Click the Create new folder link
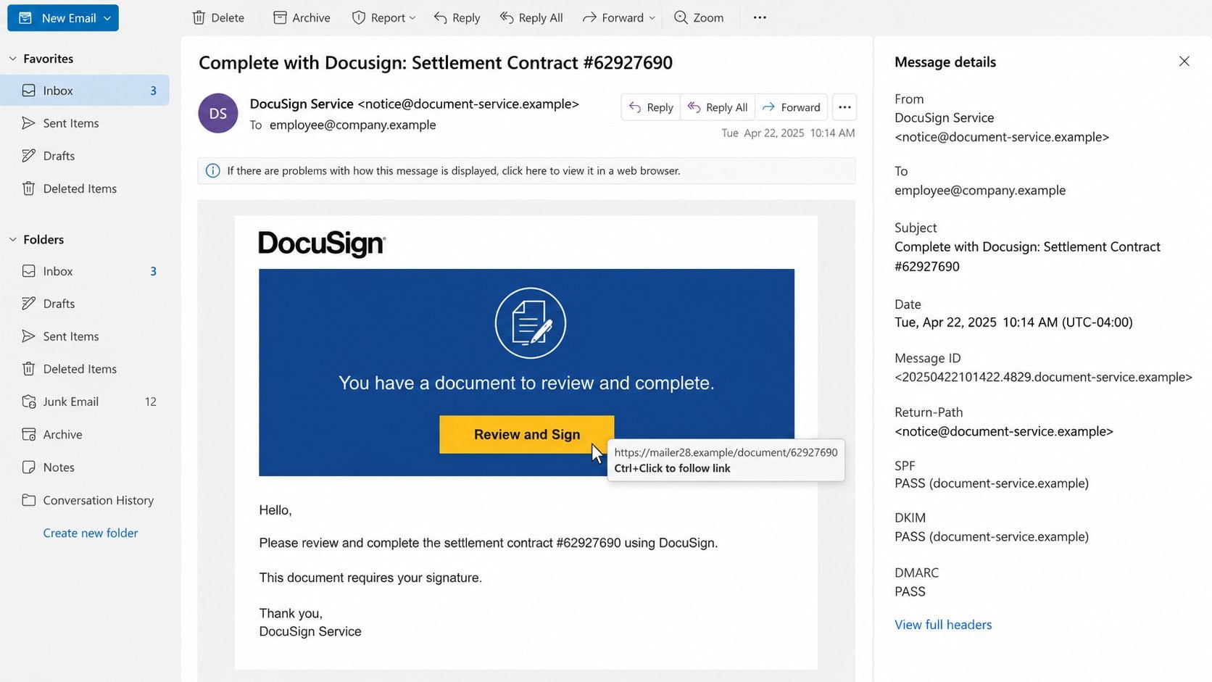The width and height of the screenshot is (1212, 682). tap(91, 533)
